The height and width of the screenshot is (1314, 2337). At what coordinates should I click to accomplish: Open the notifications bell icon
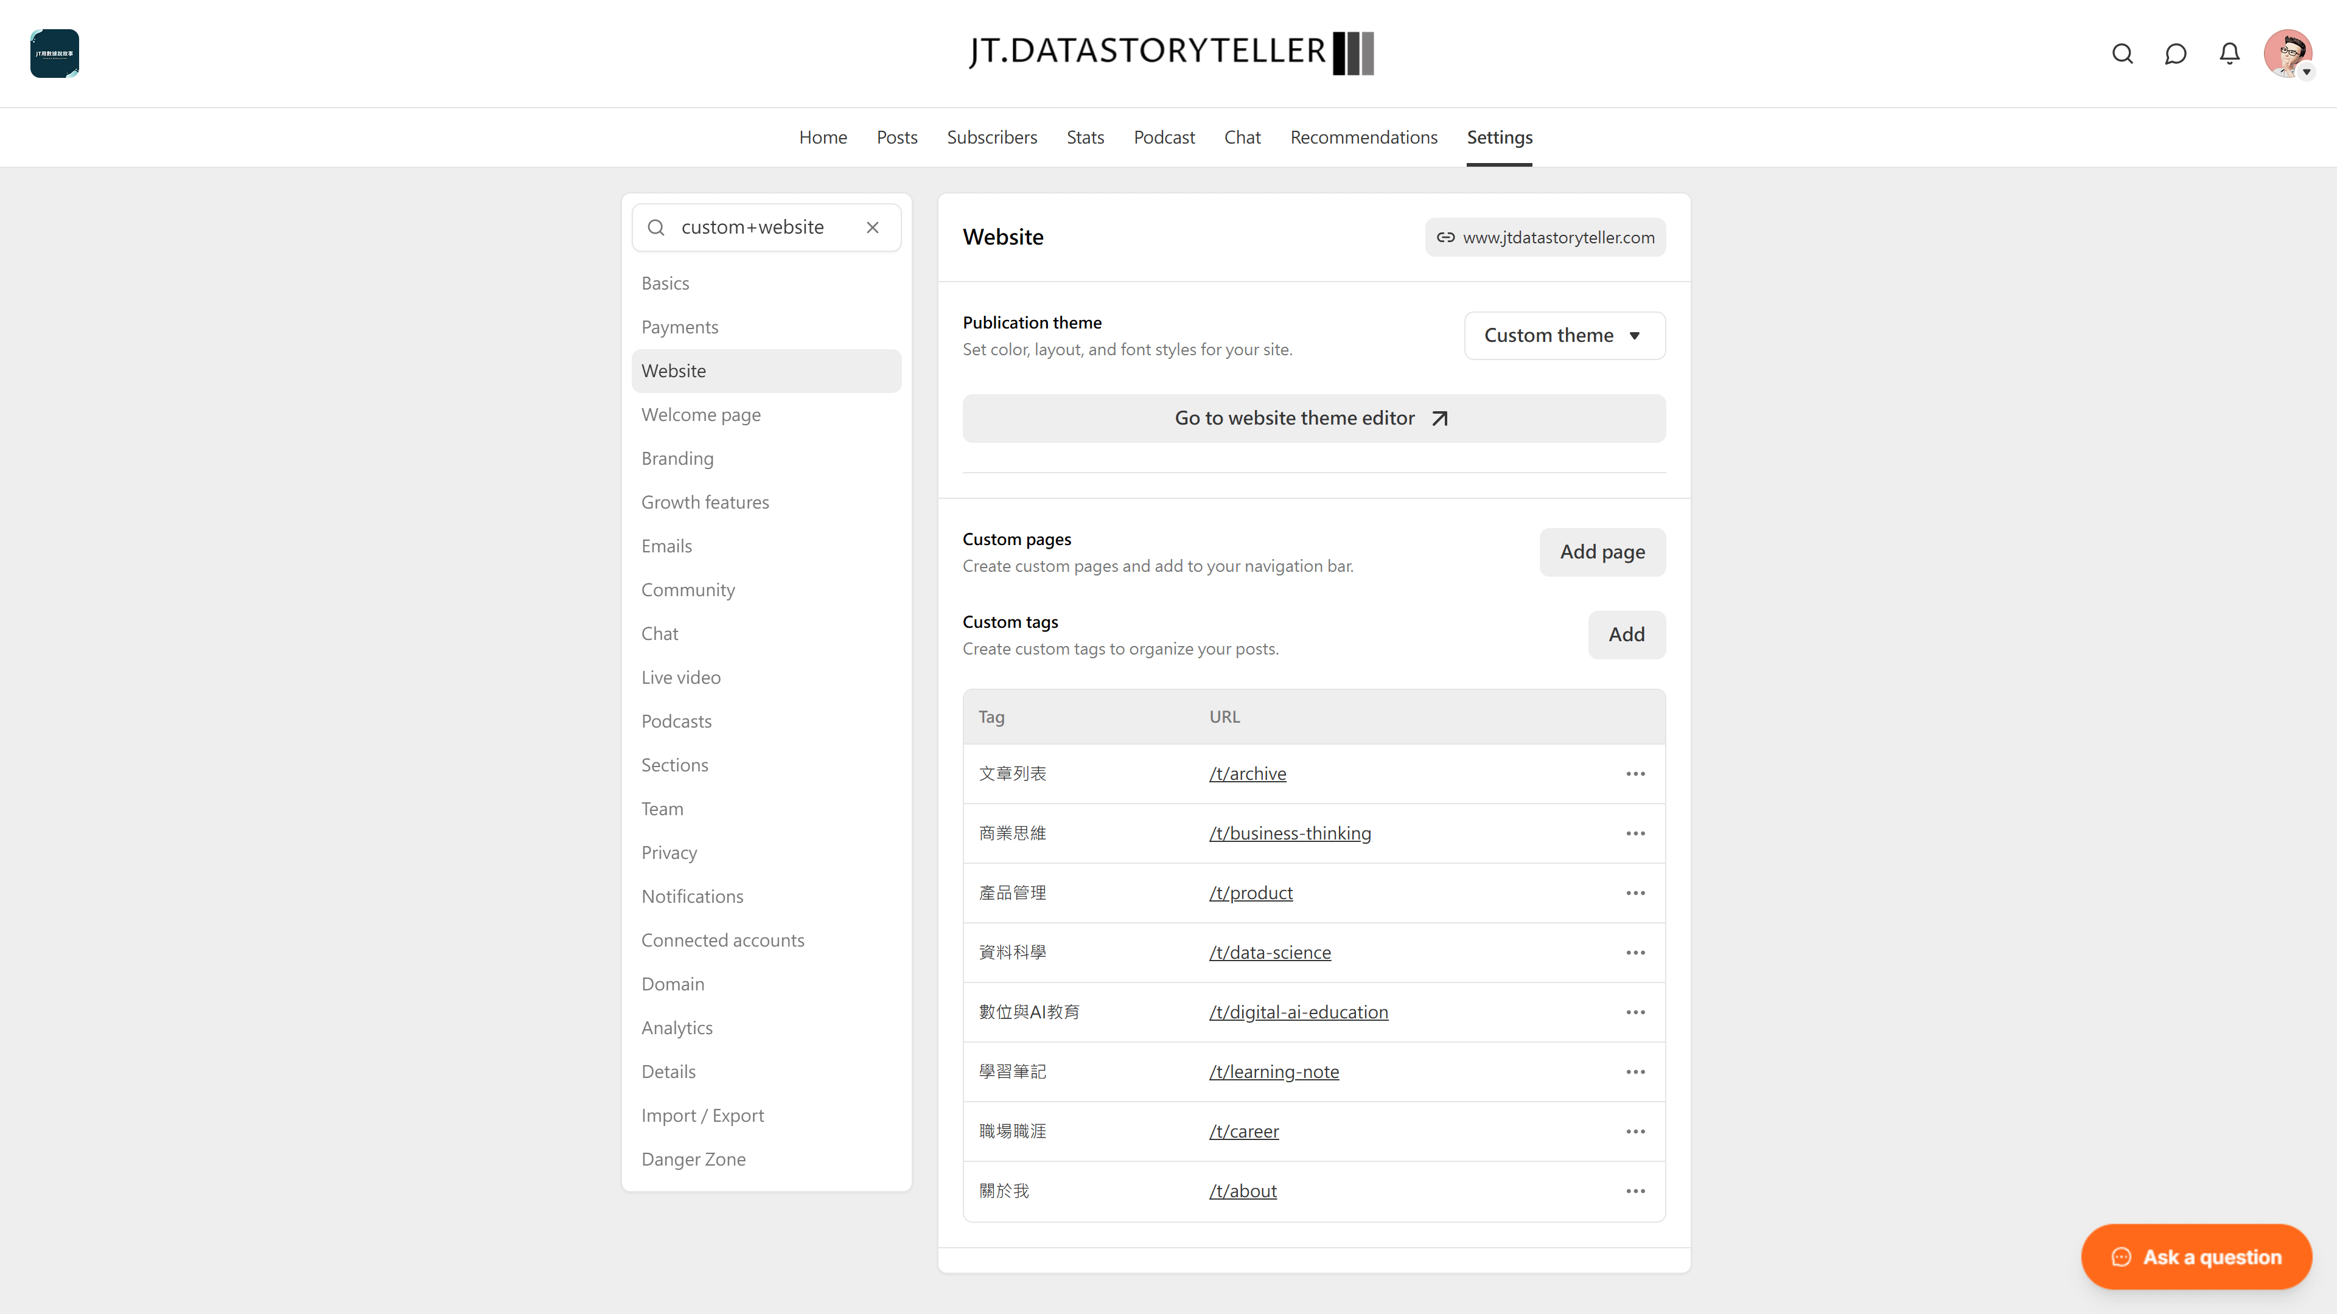point(2229,54)
